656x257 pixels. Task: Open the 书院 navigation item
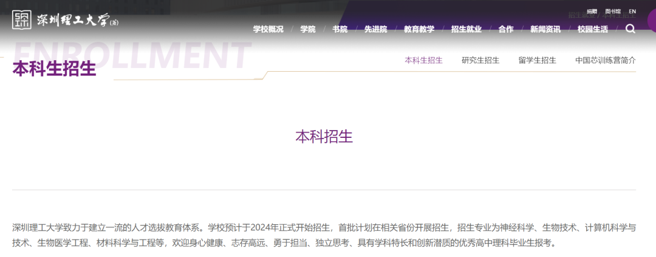pyautogui.click(x=340, y=29)
